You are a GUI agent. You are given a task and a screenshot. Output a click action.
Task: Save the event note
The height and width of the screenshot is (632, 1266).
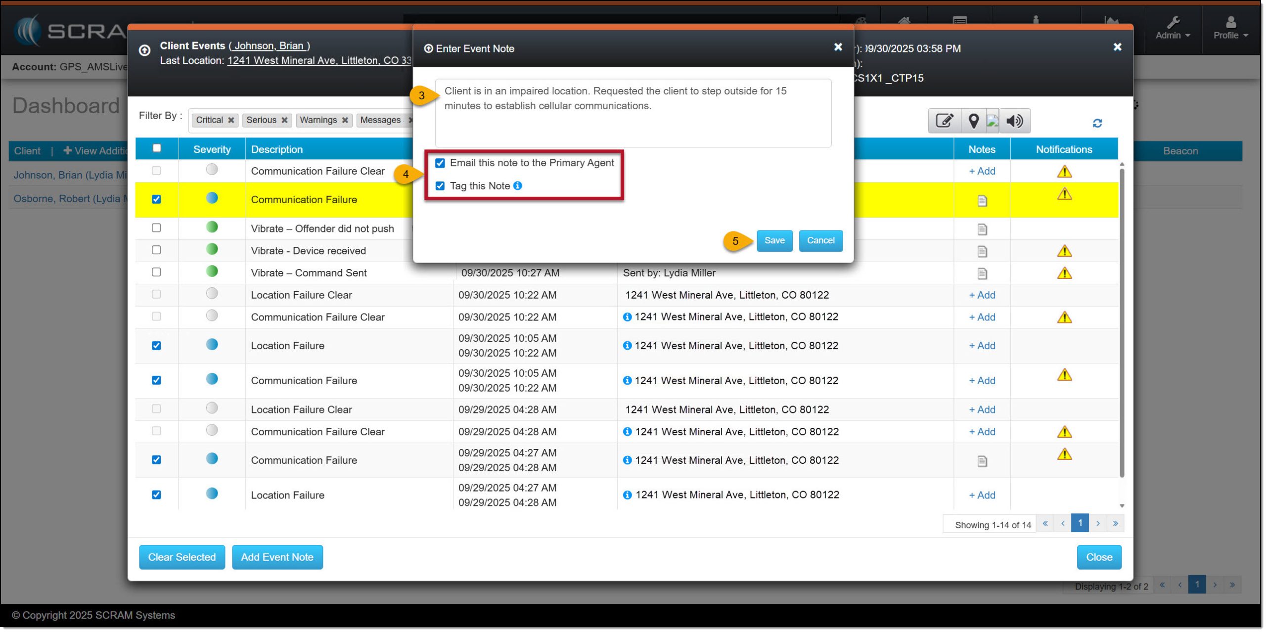(774, 240)
